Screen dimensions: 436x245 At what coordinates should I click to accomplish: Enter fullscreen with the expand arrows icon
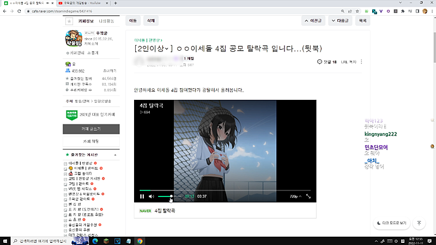[308, 196]
